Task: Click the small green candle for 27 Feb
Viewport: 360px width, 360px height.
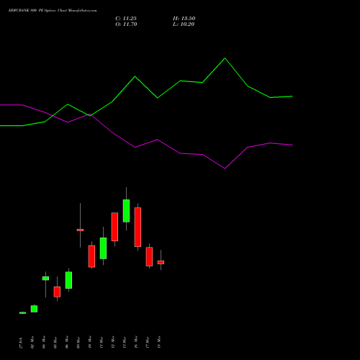Action: point(22,312)
